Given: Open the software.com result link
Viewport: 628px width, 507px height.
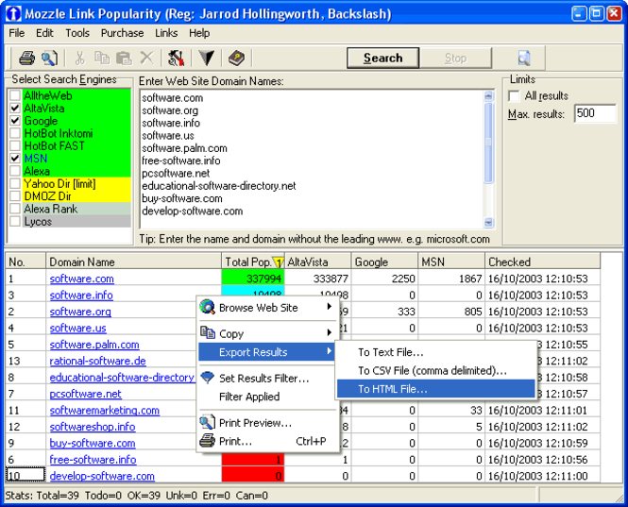Looking at the screenshot, I should coord(82,279).
